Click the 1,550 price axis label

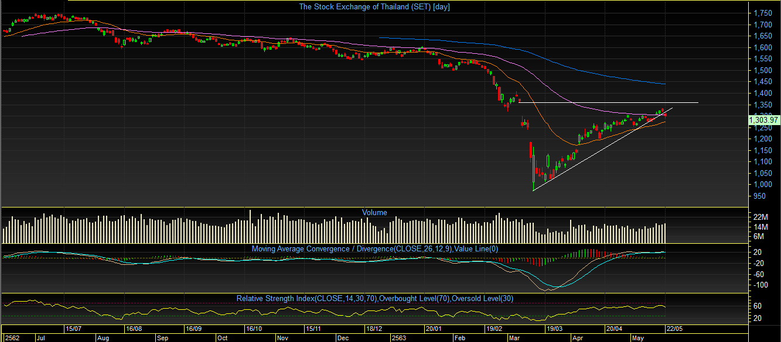[762, 59]
